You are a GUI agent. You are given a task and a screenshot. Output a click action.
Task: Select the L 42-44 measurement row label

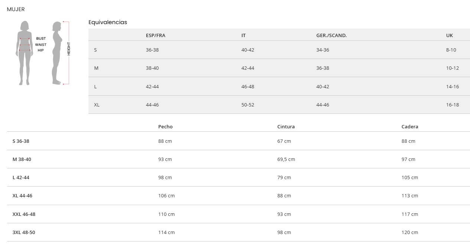coord(21,178)
